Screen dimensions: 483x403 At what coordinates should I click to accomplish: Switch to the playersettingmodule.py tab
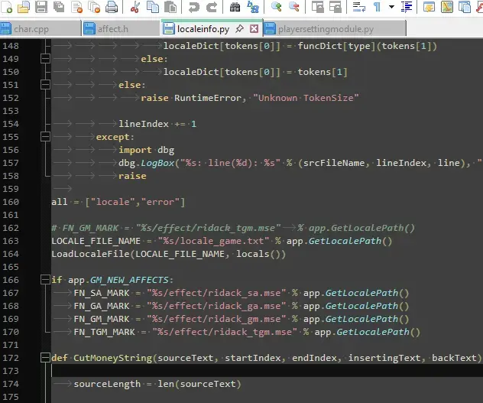(325, 30)
